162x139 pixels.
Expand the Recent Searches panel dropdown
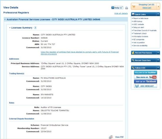(x=158, y=60)
